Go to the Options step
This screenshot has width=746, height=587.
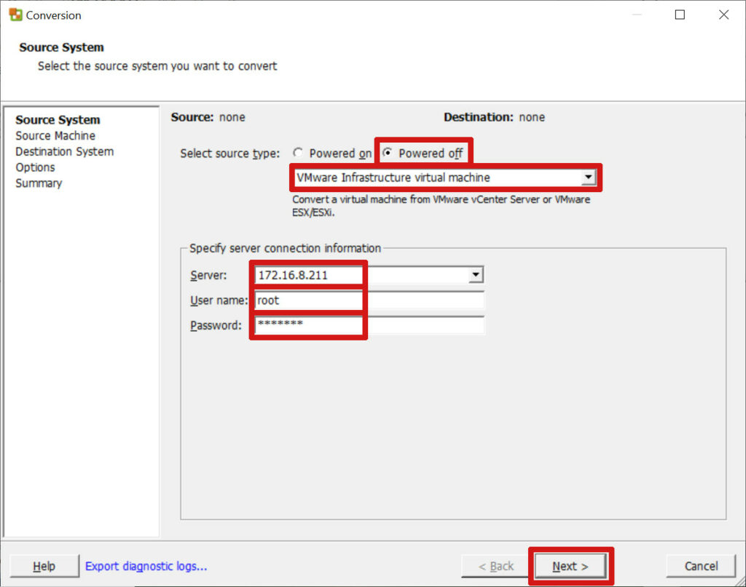[x=35, y=167]
